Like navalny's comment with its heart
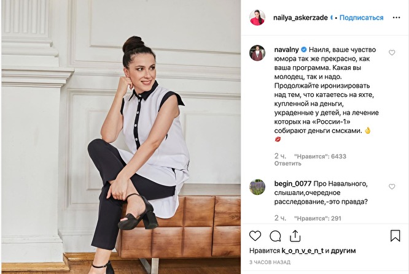This screenshot has height=274, width=409. pyautogui.click(x=392, y=53)
